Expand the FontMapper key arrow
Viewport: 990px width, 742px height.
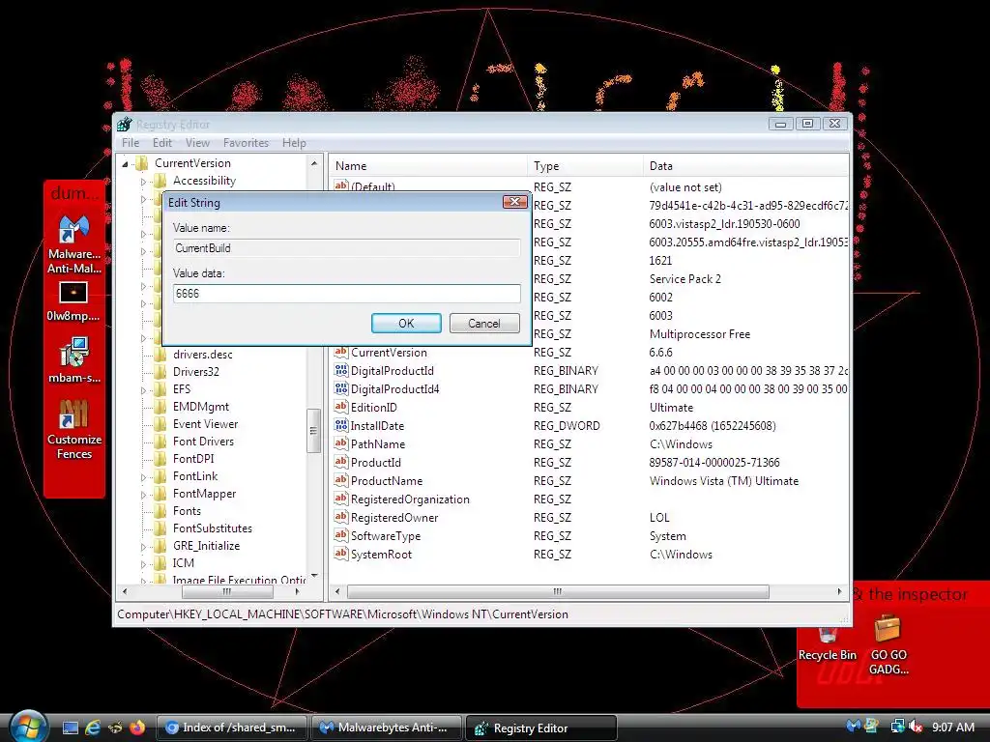[x=143, y=495]
